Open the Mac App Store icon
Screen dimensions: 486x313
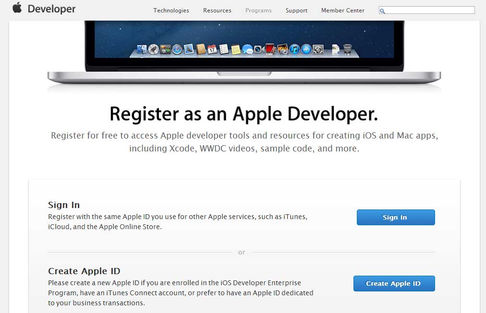coord(305,48)
